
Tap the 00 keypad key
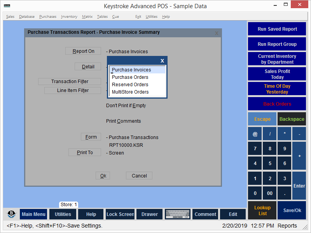pyautogui.click(x=270, y=193)
